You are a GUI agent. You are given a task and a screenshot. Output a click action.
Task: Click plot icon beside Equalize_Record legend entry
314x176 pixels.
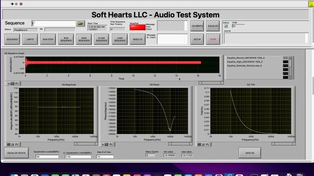click(x=286, y=58)
